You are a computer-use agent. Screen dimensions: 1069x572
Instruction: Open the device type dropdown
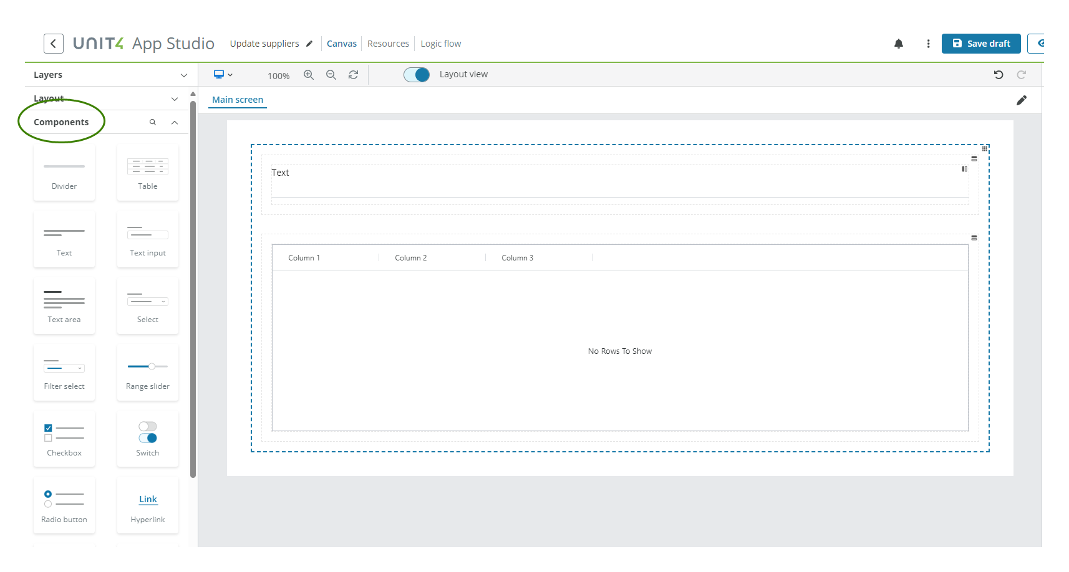tap(223, 74)
